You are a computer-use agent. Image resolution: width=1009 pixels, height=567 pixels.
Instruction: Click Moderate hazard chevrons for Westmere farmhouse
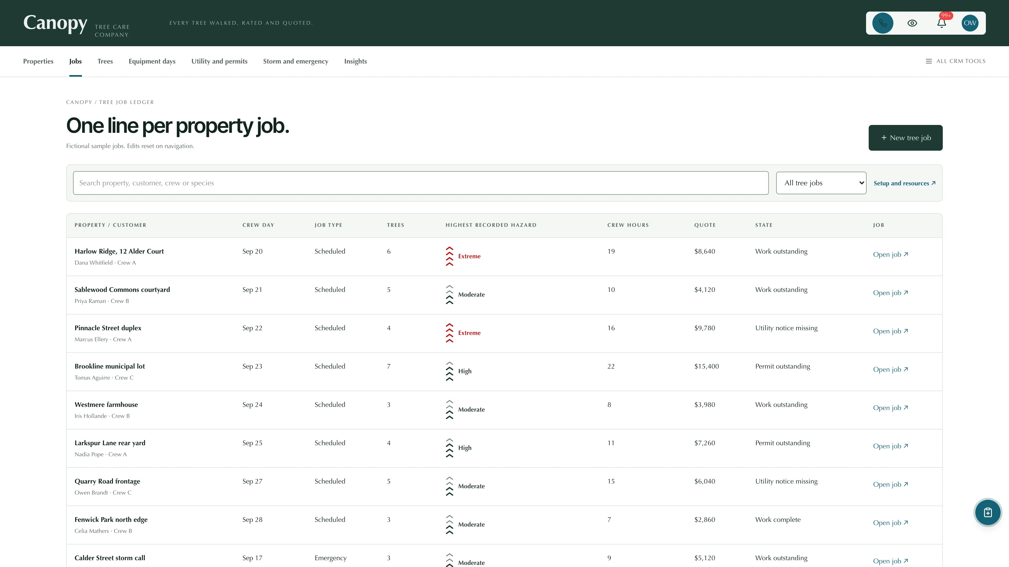point(449,410)
